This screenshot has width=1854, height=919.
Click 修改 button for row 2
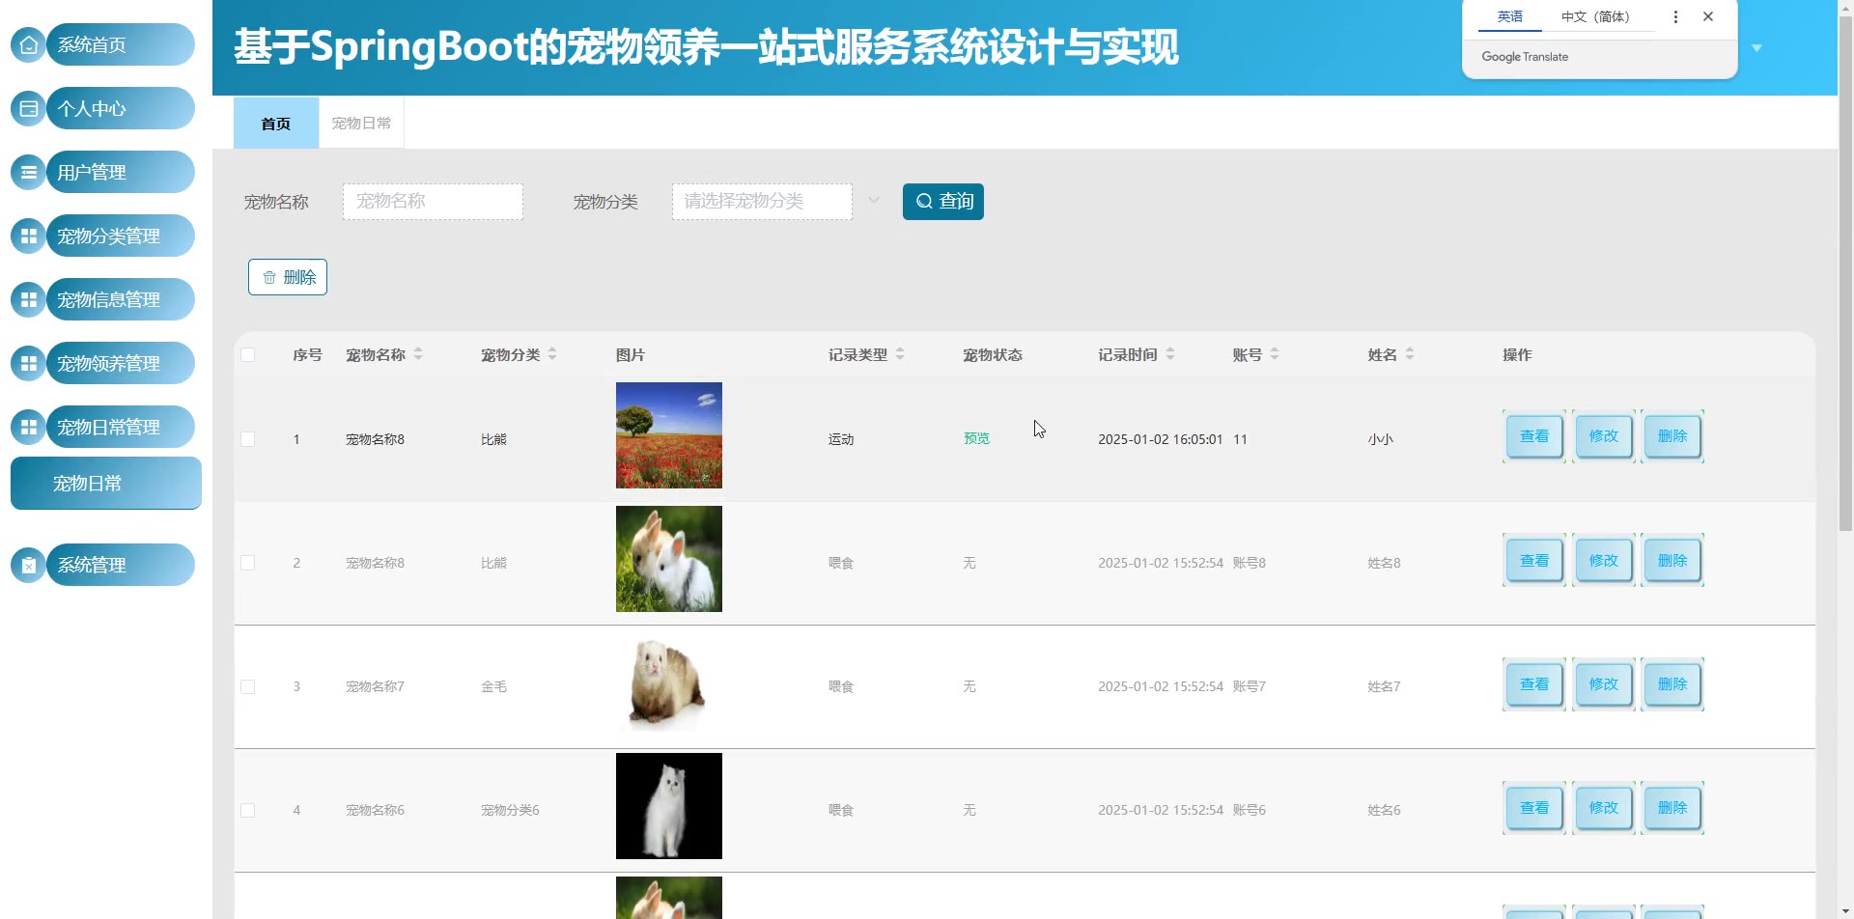point(1603,561)
